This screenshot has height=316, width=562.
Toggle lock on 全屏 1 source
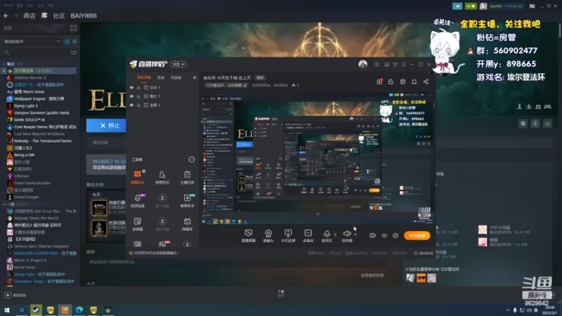tap(138, 105)
